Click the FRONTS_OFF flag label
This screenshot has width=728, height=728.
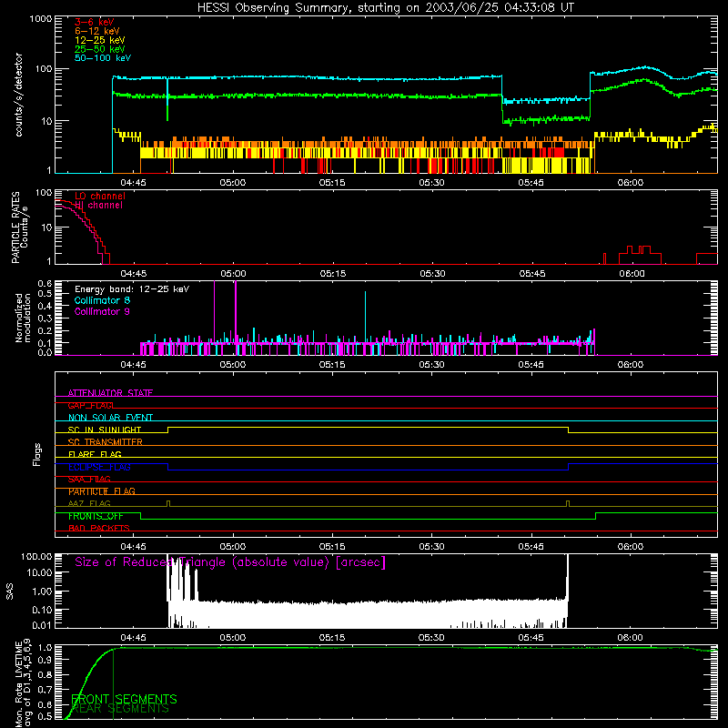click(x=96, y=516)
